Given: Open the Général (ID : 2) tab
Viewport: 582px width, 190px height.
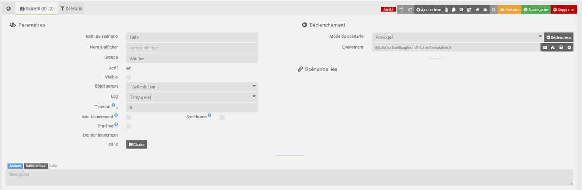Looking at the screenshot, I should click(x=36, y=8).
